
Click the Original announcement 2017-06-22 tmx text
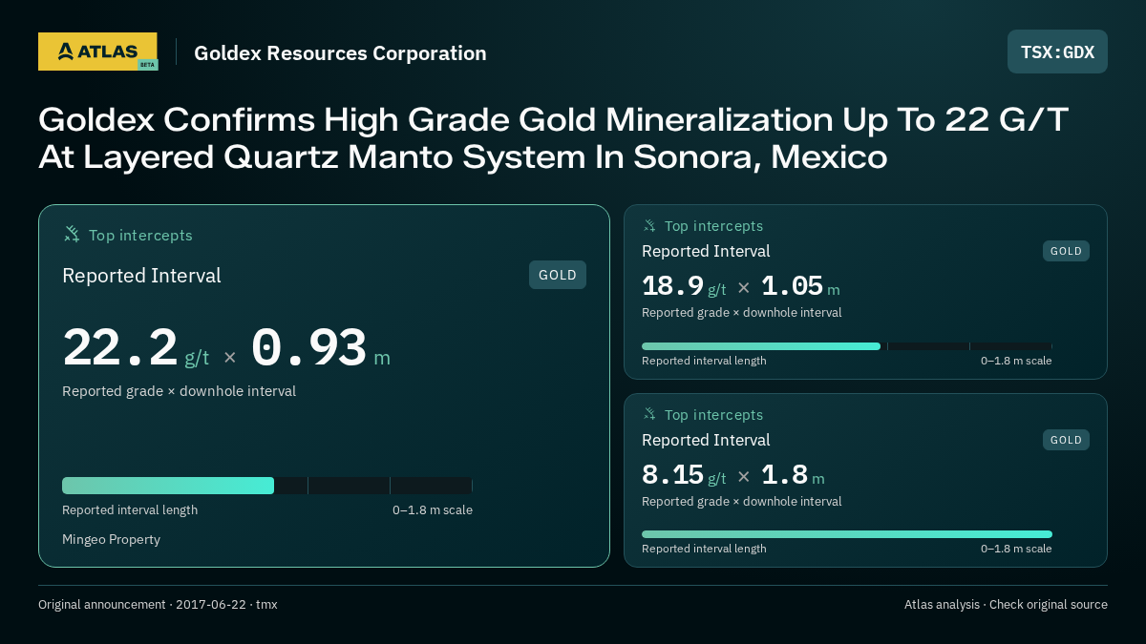point(158,604)
